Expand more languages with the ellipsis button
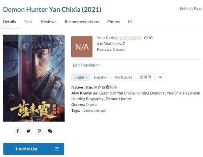 point(160,77)
